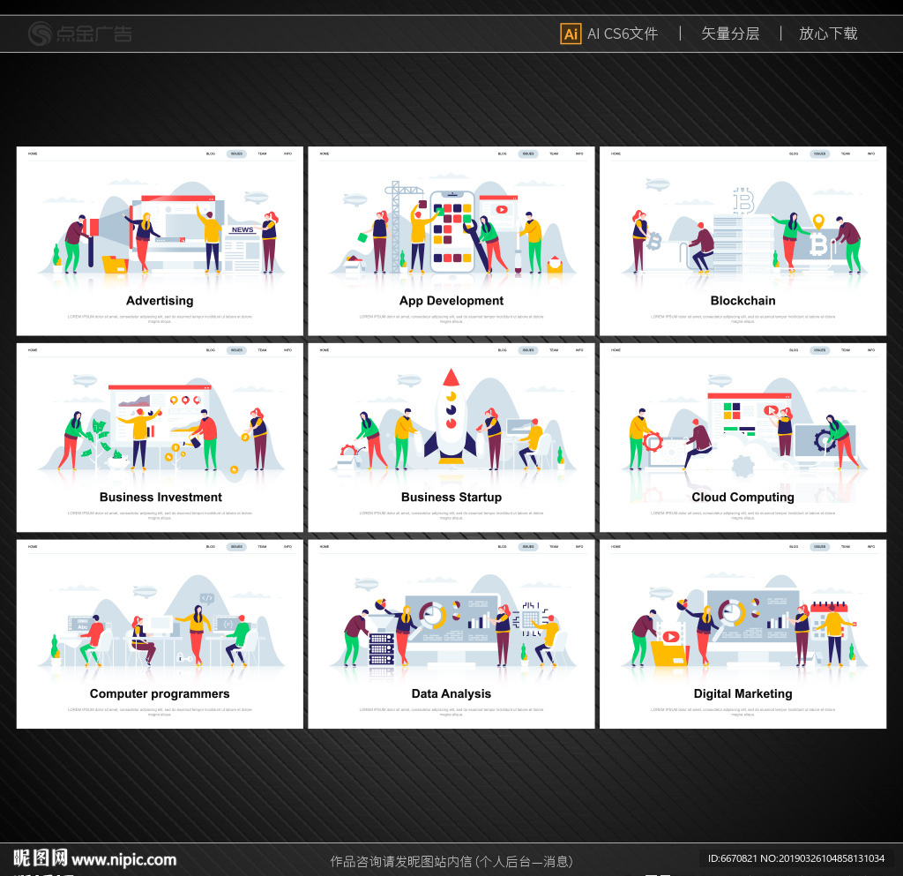Click TEAM in the App Development card
The height and width of the screenshot is (876, 903).
554,153
